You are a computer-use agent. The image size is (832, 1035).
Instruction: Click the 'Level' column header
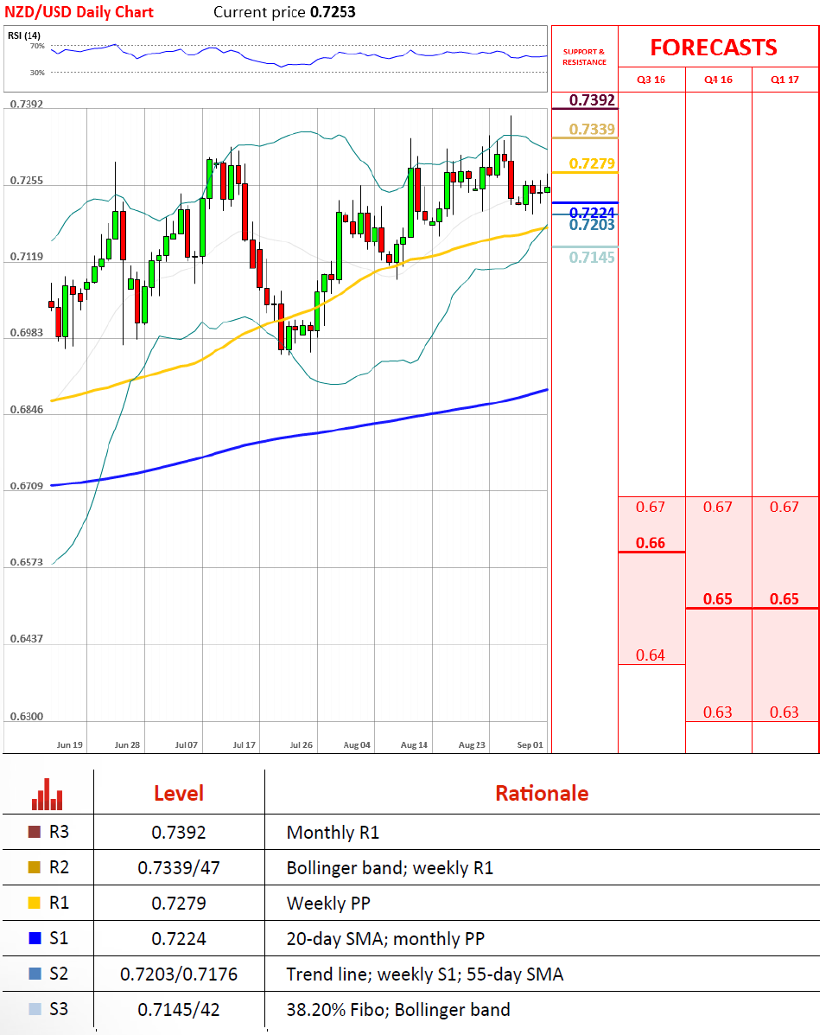pos(179,793)
